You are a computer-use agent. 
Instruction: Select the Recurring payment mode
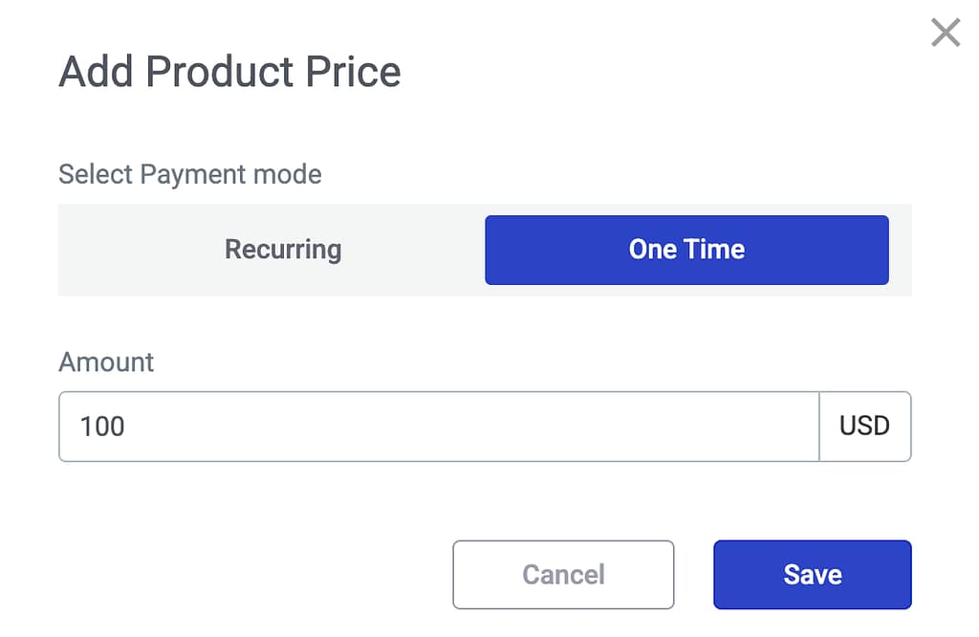pyautogui.click(x=283, y=250)
